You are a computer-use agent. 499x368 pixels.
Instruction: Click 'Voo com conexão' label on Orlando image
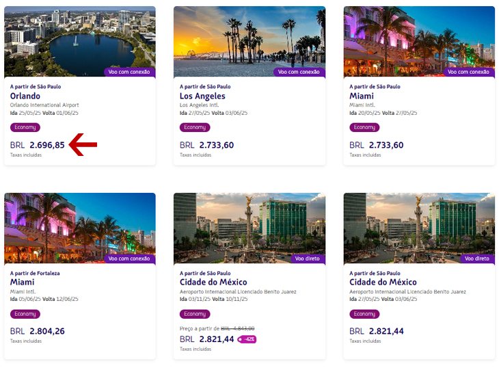(x=130, y=72)
